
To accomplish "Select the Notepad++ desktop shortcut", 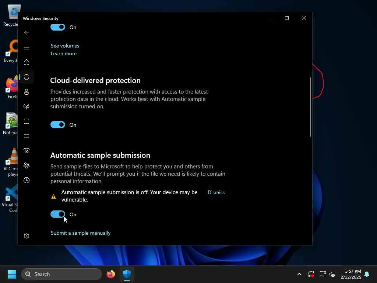I will (11, 123).
